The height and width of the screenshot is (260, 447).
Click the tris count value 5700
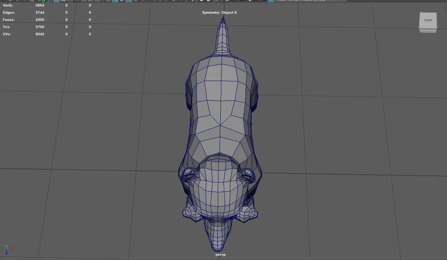[x=40, y=27]
